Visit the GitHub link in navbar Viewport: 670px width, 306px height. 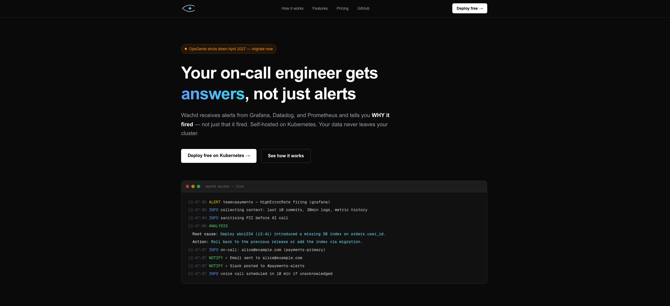363,8
